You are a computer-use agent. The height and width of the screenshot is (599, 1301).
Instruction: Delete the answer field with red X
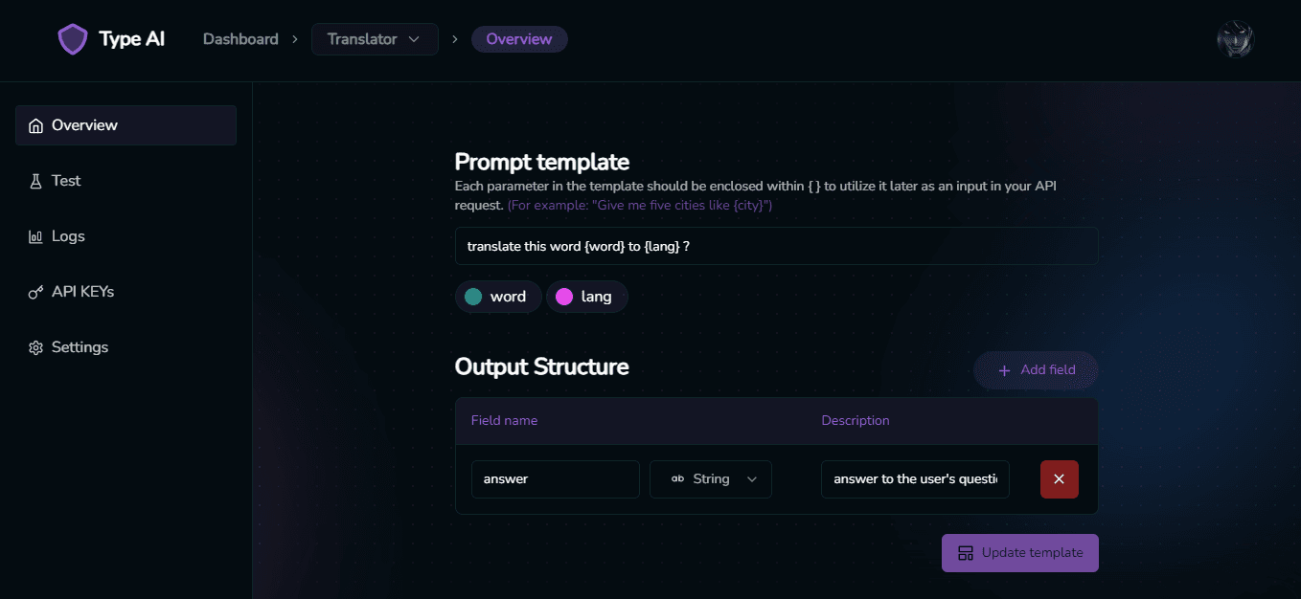pyautogui.click(x=1060, y=479)
